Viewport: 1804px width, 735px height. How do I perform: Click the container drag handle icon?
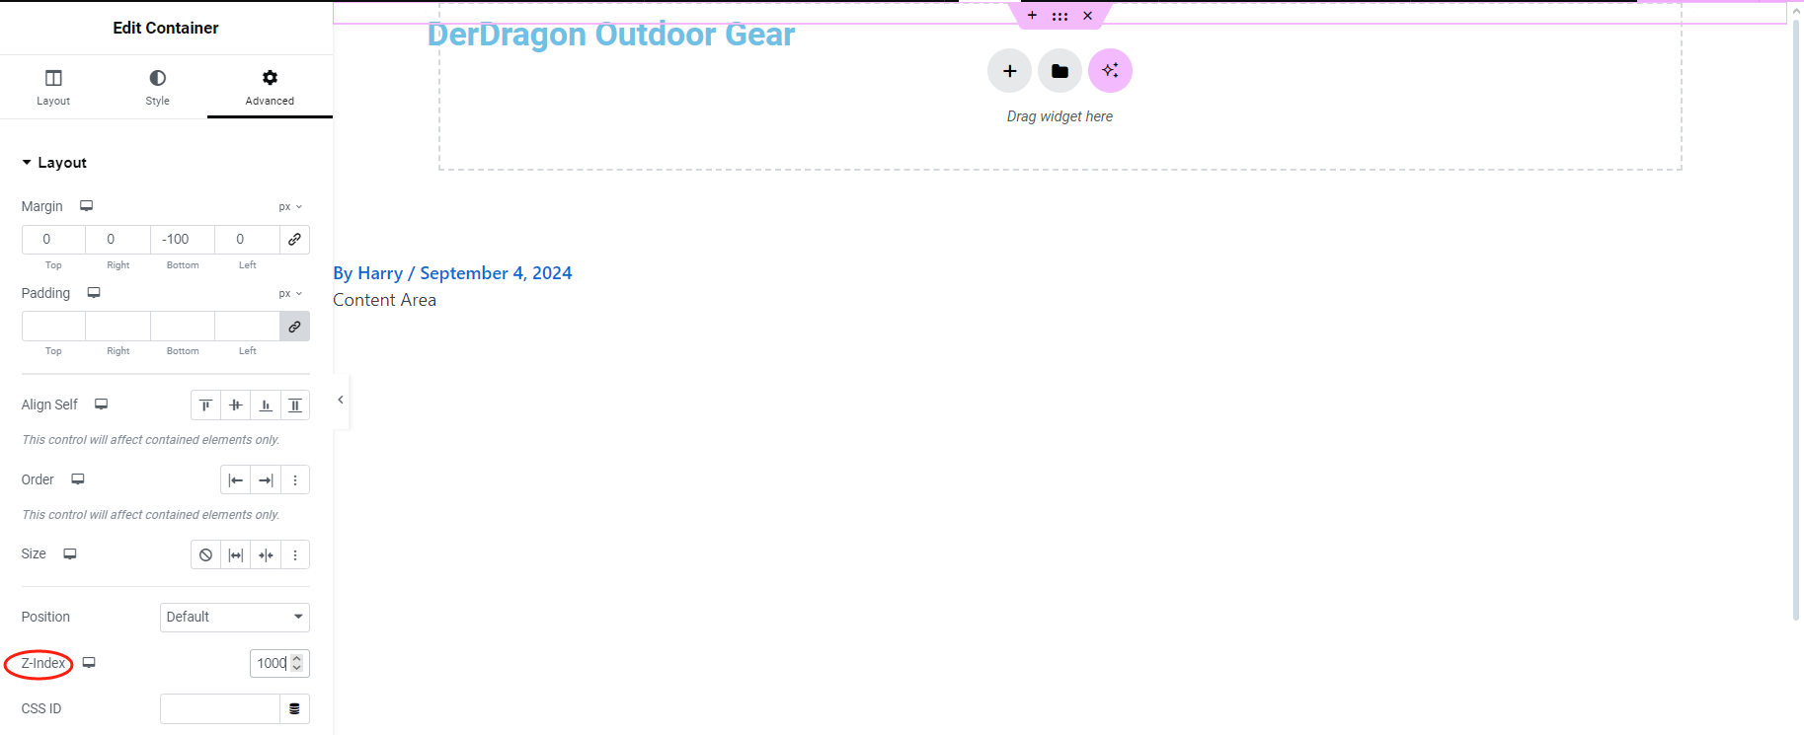(x=1059, y=16)
